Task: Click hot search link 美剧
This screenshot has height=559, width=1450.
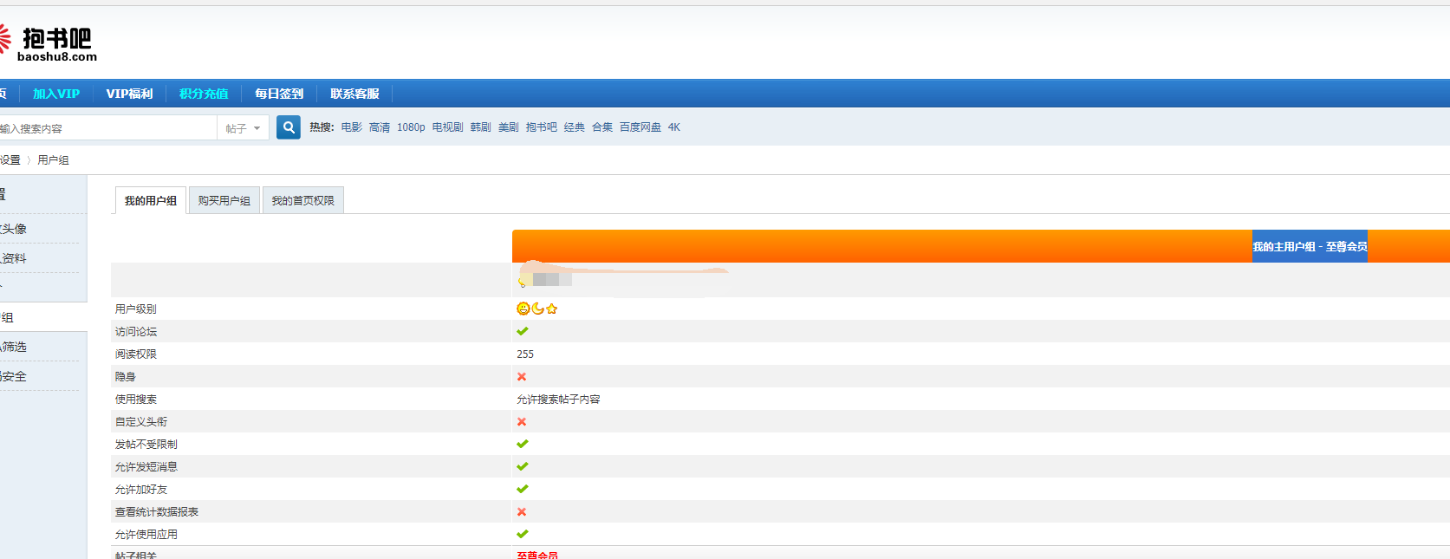Action: 509,127
